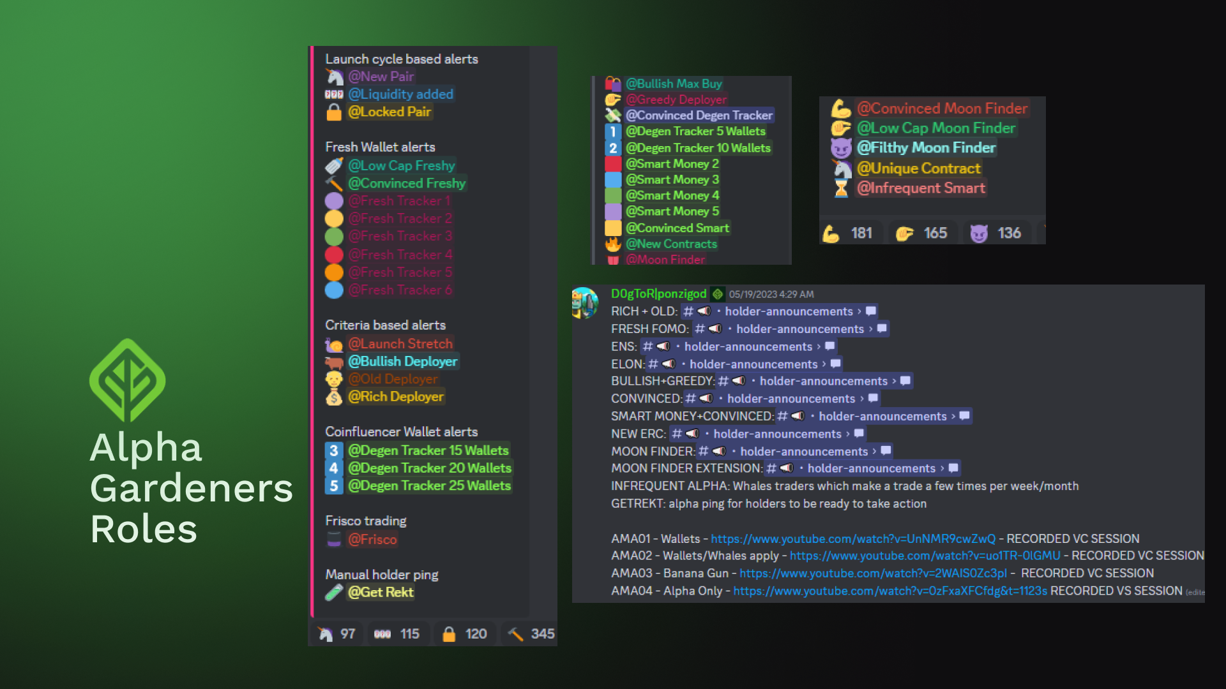Click the @Convinced Degen Tracker role mention
This screenshot has height=689, width=1226.
tap(699, 115)
